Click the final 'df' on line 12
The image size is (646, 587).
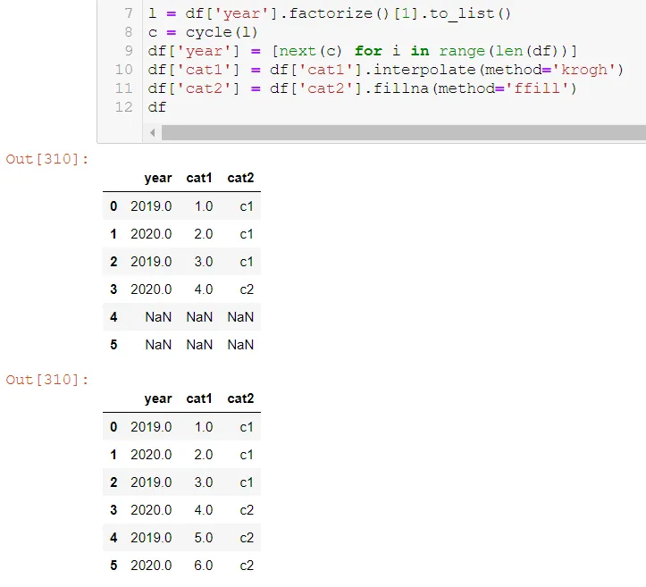pos(157,107)
